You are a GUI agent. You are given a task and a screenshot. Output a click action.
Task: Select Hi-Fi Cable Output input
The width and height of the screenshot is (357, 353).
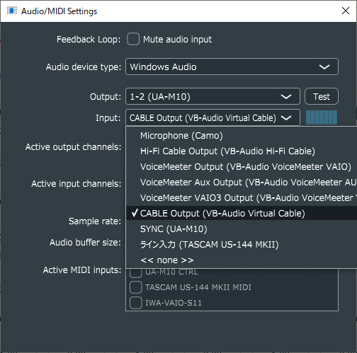click(x=242, y=151)
